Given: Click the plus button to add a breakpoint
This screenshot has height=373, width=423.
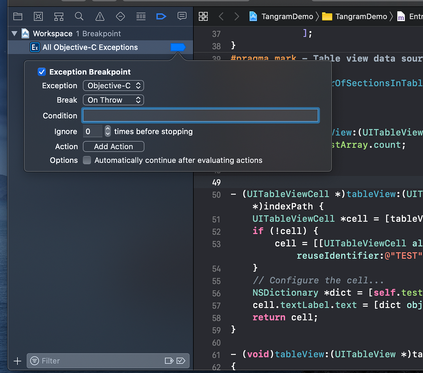Looking at the screenshot, I should (x=17, y=361).
